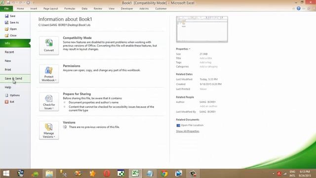Open File Explorer from the taskbar

pos(49,174)
